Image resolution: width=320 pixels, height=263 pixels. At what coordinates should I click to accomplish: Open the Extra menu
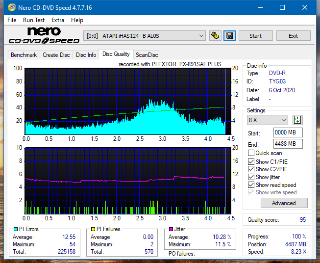coord(58,20)
